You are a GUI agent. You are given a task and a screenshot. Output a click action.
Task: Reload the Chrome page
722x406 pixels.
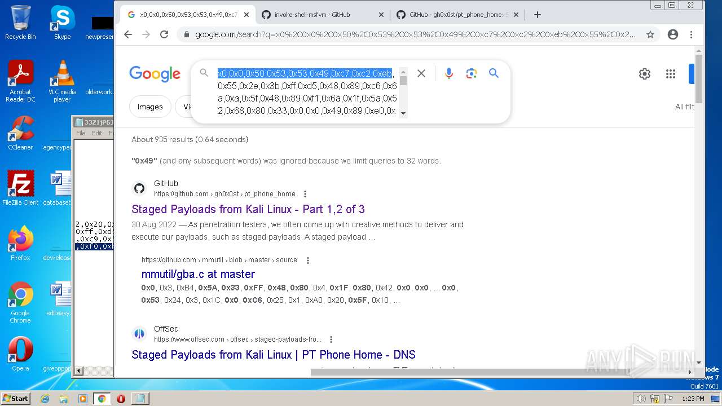[164, 34]
